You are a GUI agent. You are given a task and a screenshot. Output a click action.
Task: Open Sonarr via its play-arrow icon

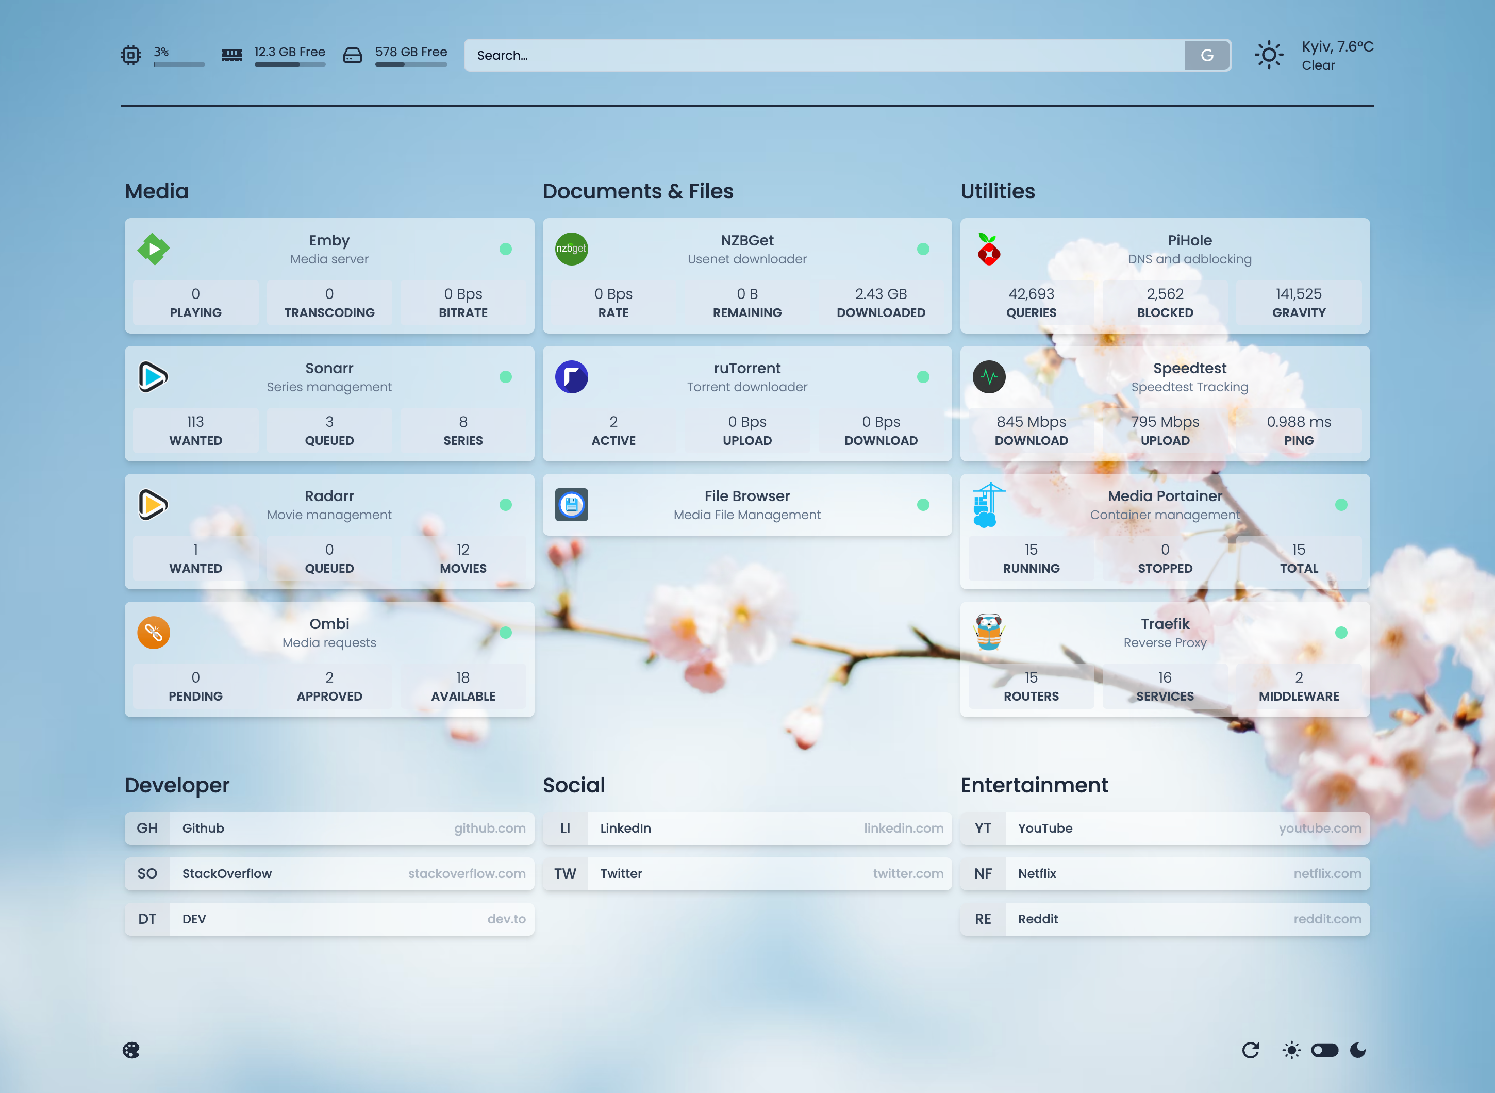click(154, 376)
